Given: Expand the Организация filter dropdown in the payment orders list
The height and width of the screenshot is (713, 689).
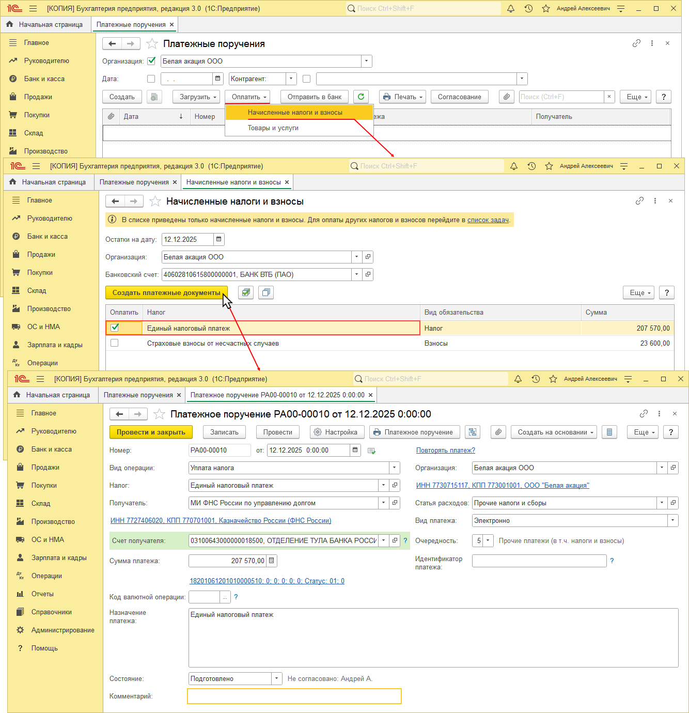Looking at the screenshot, I should pos(367,61).
